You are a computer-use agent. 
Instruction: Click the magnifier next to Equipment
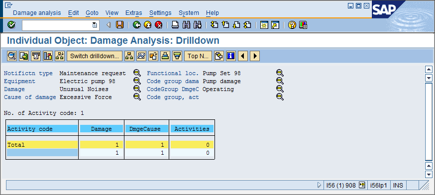click(137, 81)
